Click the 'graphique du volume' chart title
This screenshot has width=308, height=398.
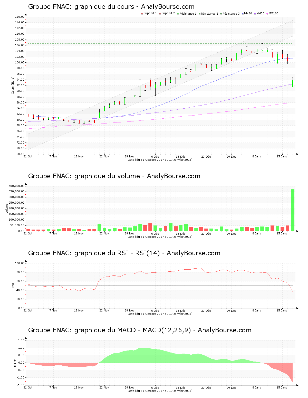point(114,176)
